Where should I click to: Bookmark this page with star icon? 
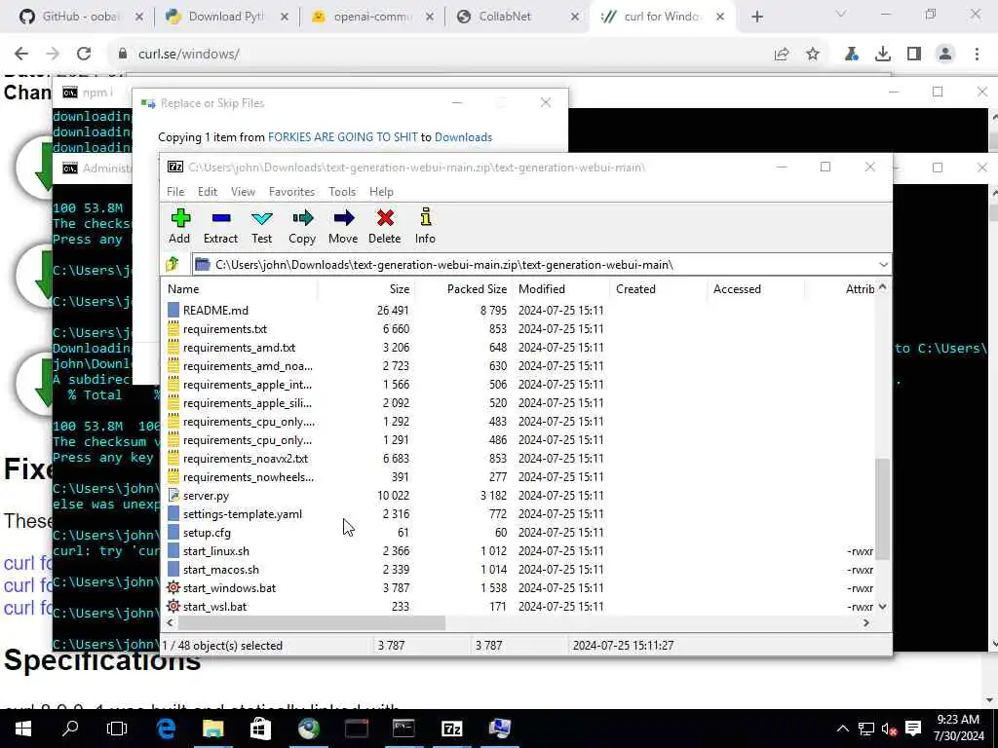click(813, 55)
